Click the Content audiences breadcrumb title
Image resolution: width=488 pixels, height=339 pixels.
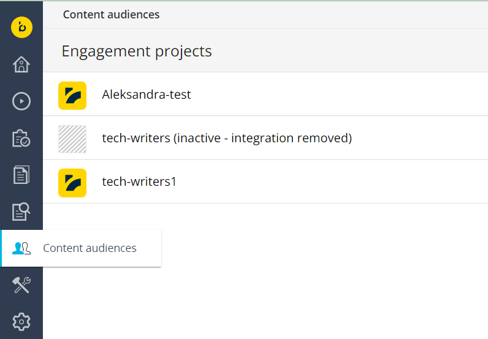[111, 15]
